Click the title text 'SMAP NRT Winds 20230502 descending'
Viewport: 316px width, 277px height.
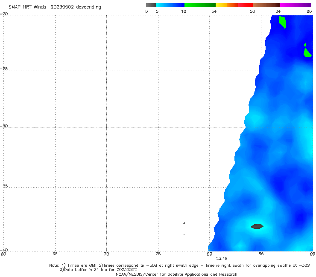coord(55,7)
